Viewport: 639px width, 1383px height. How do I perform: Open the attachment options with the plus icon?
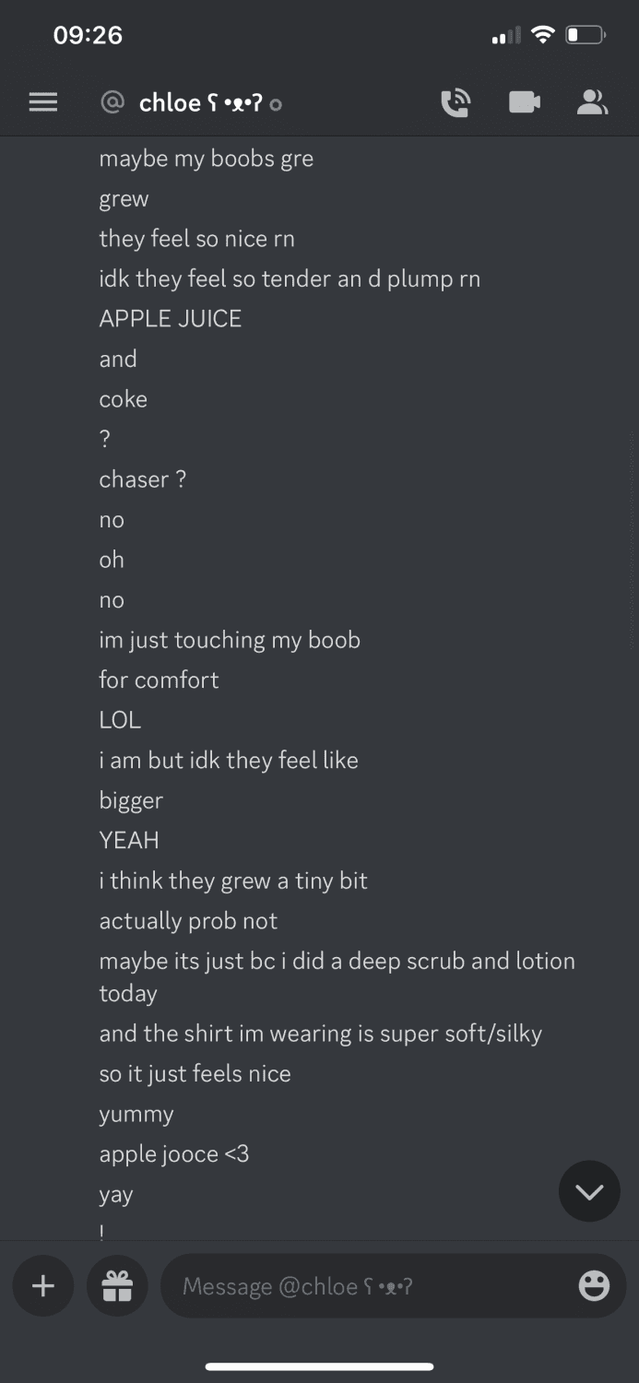(42, 1285)
